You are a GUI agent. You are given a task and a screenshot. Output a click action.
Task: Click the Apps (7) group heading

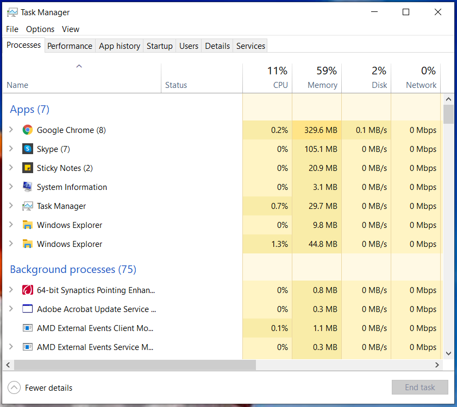(x=29, y=110)
